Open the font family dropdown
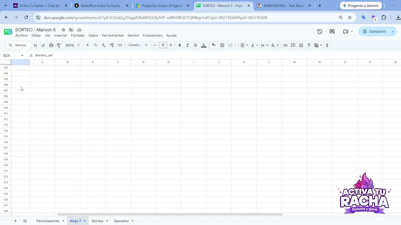Screen dimensions: 401x225 pyautogui.click(x=138, y=45)
